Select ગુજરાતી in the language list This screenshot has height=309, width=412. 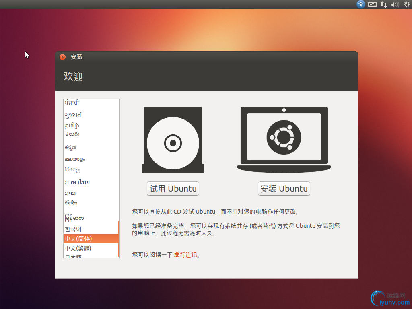[91, 115]
